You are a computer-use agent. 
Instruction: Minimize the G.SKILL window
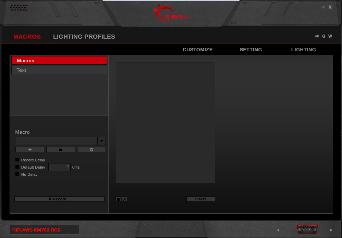click(324, 7)
